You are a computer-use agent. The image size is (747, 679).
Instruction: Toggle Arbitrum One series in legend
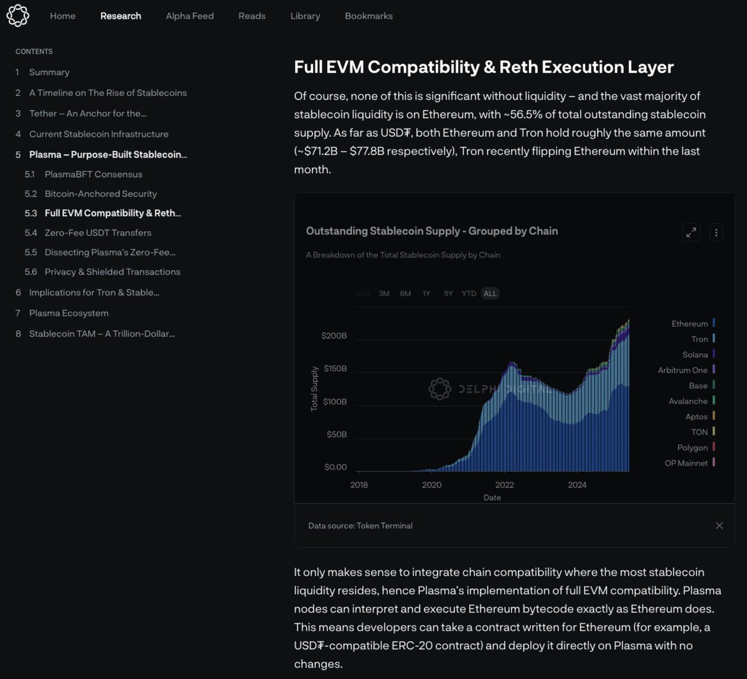(687, 370)
